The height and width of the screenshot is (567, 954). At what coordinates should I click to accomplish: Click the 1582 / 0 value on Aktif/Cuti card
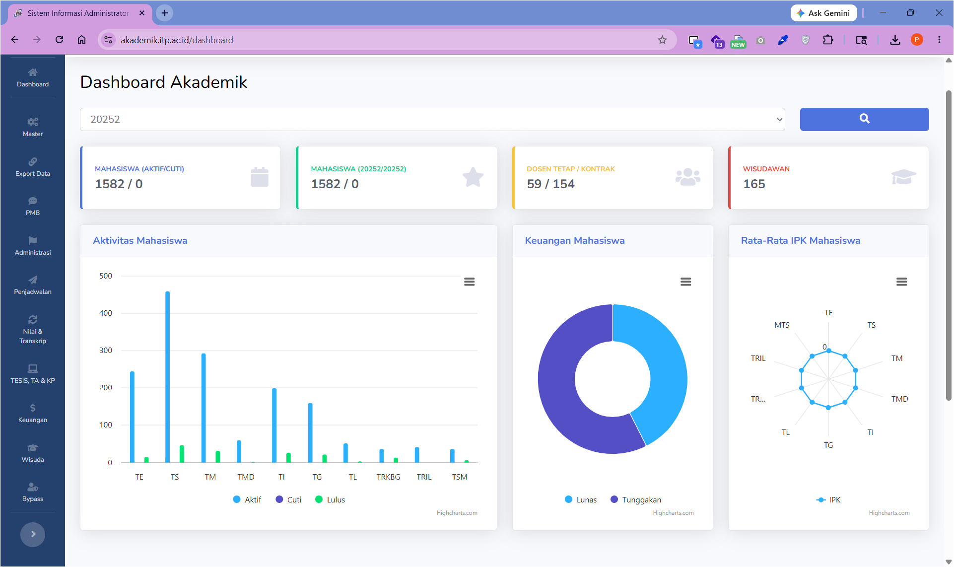(x=119, y=184)
